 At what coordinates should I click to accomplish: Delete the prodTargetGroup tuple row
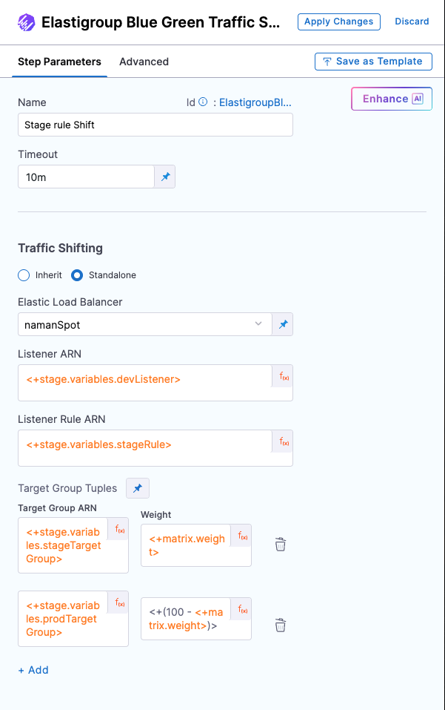[281, 625]
